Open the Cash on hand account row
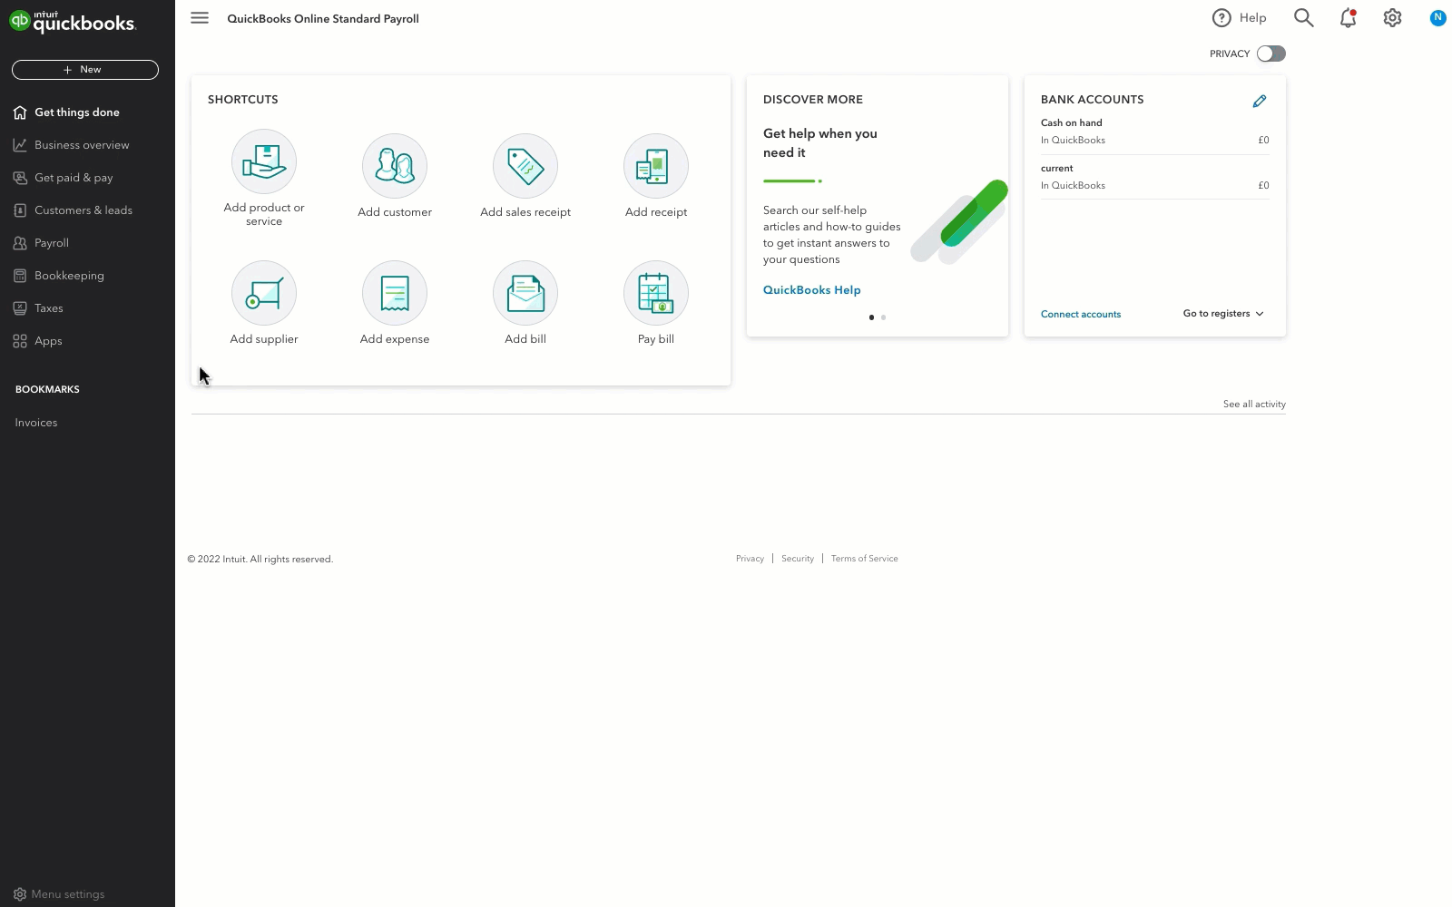1452x907 pixels. [x=1155, y=132]
